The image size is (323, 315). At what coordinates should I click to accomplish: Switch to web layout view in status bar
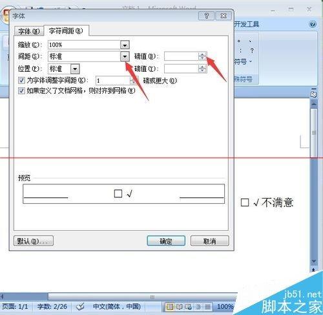(x=189, y=307)
